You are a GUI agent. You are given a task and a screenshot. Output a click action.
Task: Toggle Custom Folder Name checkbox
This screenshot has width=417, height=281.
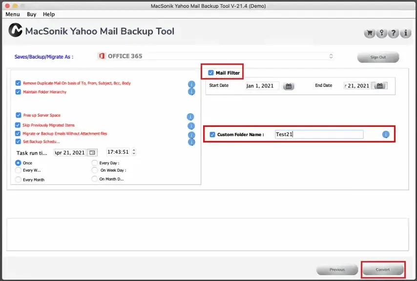point(212,134)
